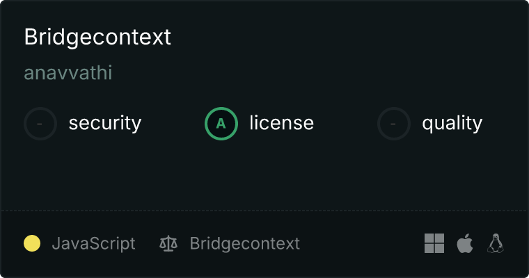Click the Apple macOS platform icon
529x278 pixels.
click(x=465, y=243)
